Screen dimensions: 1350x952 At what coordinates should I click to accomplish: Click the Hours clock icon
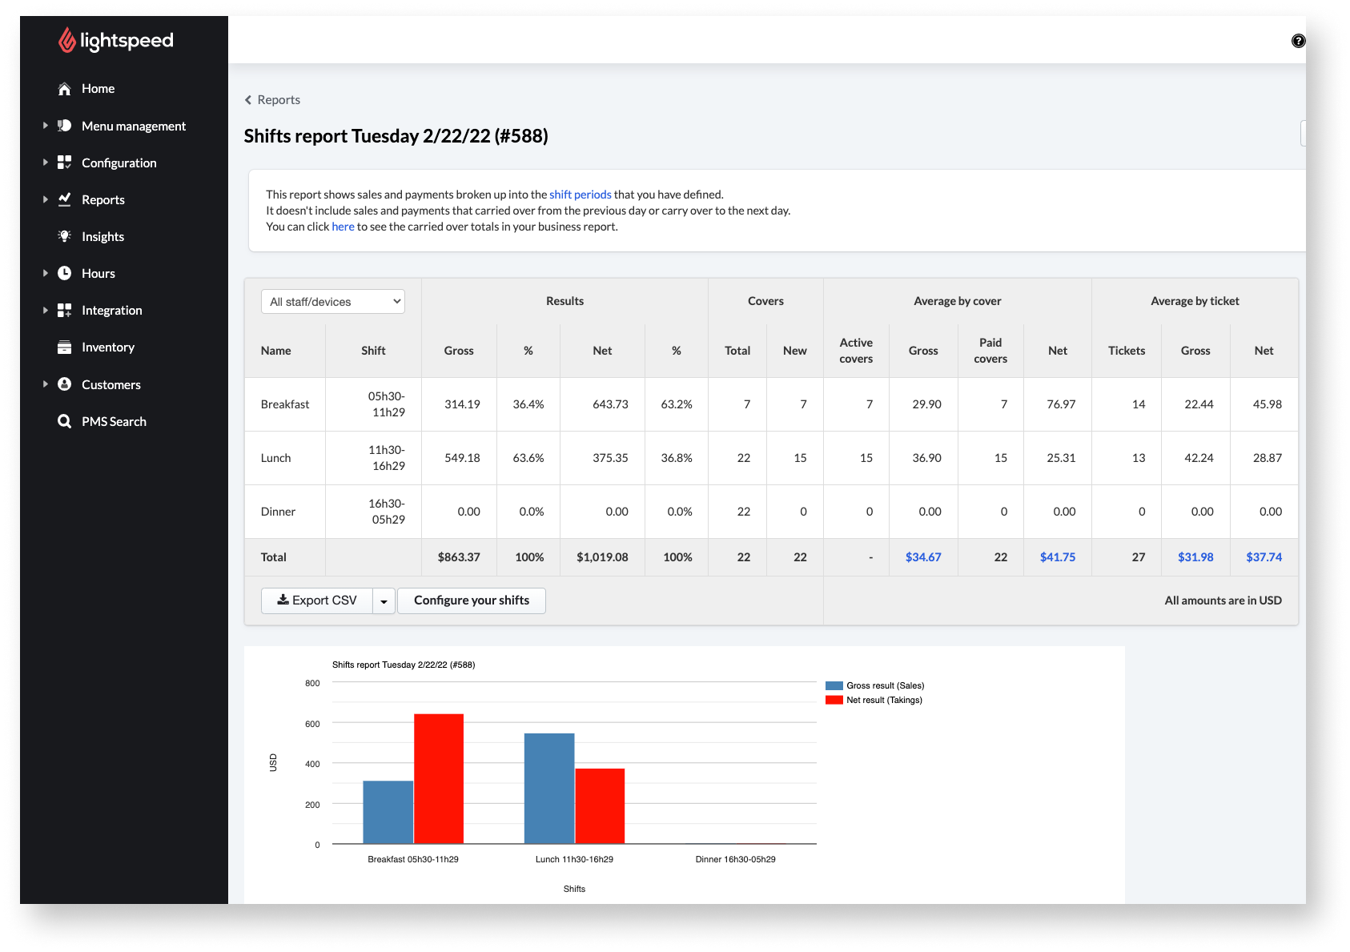(x=65, y=273)
